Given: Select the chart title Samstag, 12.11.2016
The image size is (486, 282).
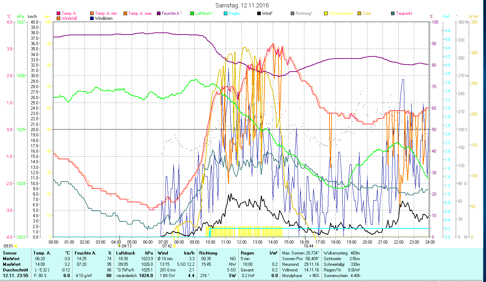Looking at the screenshot, I should (x=242, y=6).
